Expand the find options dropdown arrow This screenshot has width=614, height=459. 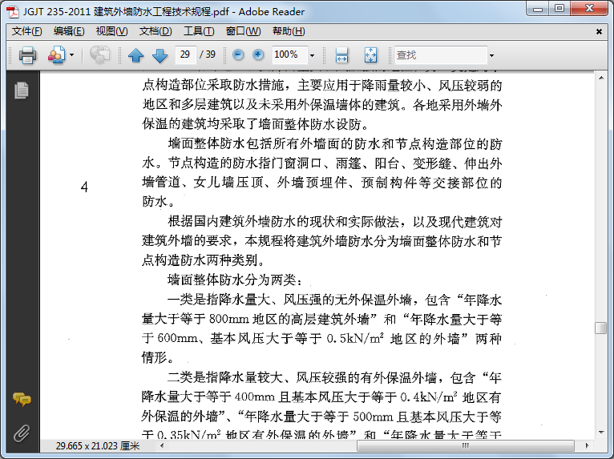492,55
